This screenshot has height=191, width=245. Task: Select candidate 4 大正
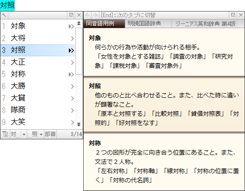37,62
